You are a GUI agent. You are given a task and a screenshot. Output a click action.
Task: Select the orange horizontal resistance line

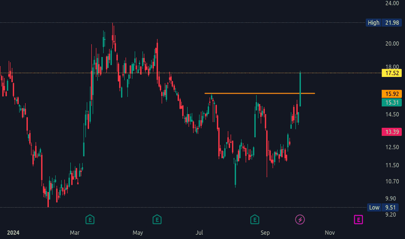[259, 93]
